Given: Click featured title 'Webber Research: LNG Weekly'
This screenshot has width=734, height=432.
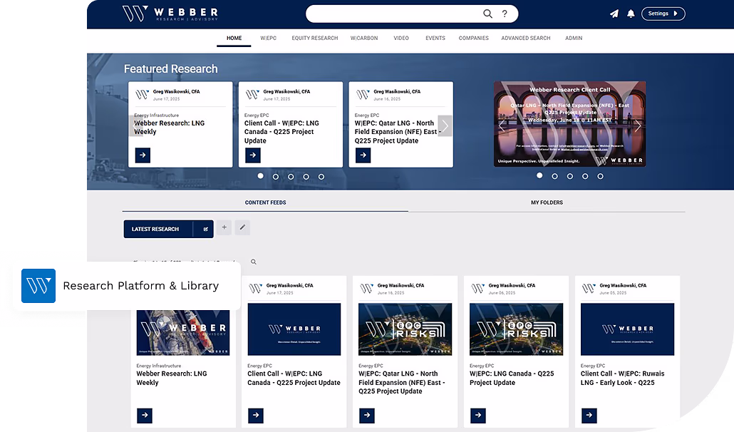Looking at the screenshot, I should tap(170, 128).
